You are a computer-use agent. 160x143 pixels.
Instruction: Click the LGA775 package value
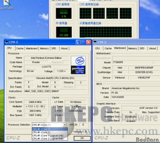coord(46,67)
